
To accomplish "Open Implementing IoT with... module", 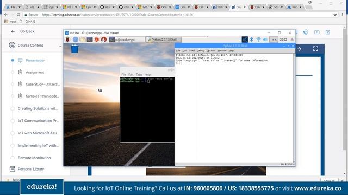I will click(x=38, y=146).
